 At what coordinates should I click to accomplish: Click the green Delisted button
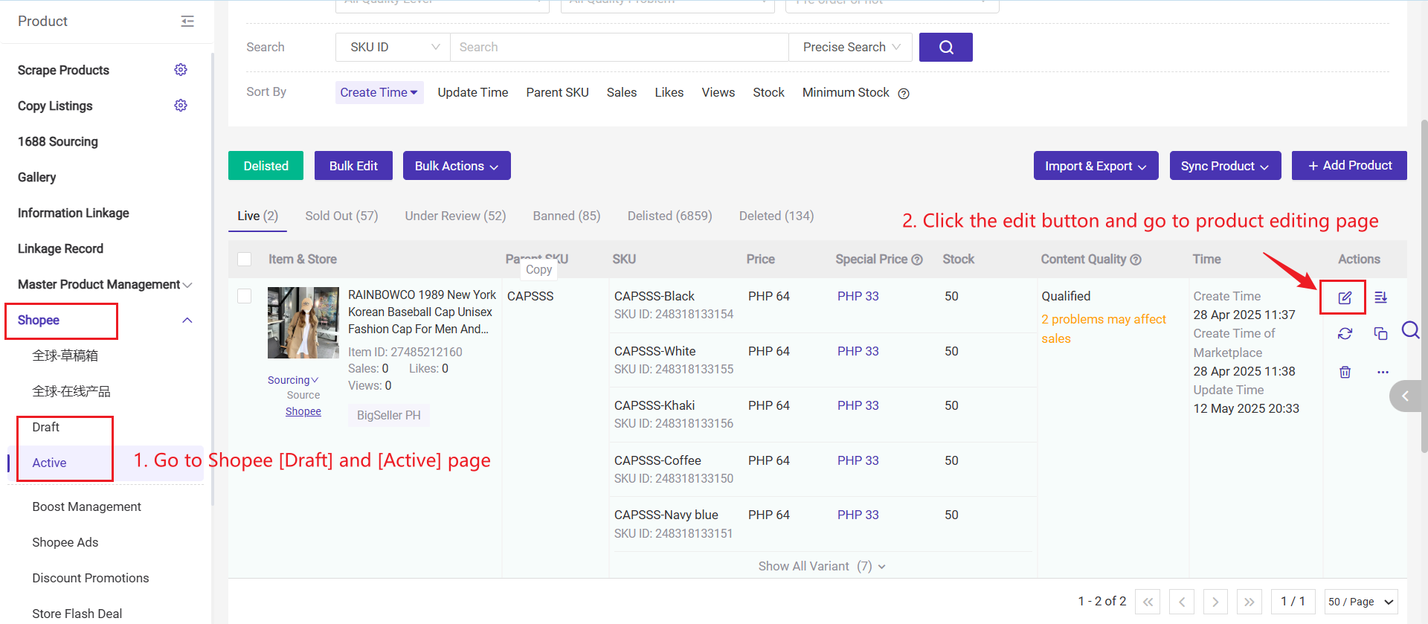(266, 166)
